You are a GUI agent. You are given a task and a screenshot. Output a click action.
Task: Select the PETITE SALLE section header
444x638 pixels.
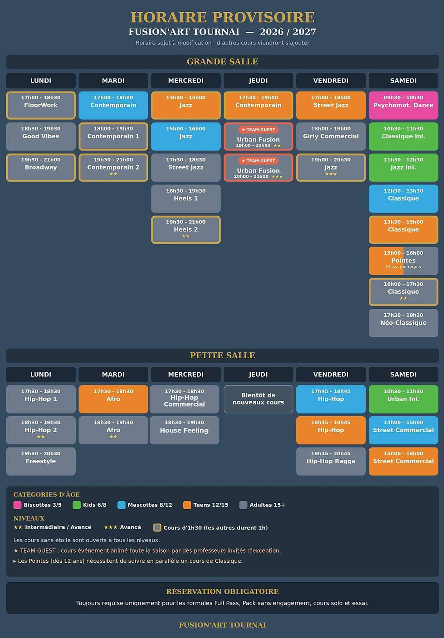(x=222, y=356)
